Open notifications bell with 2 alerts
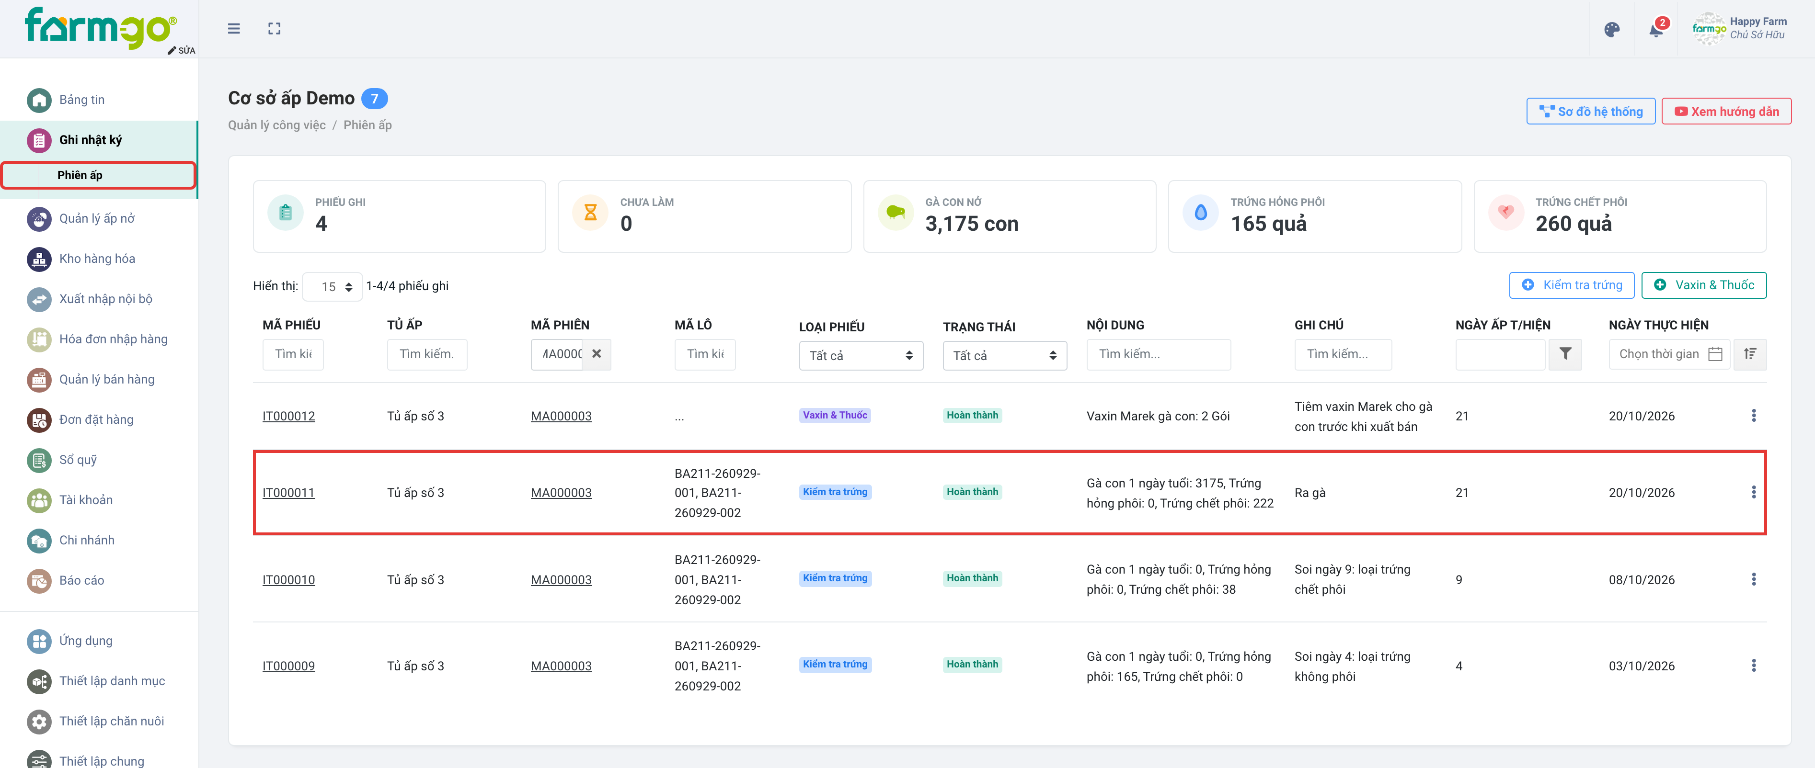1815x768 pixels. (1656, 30)
